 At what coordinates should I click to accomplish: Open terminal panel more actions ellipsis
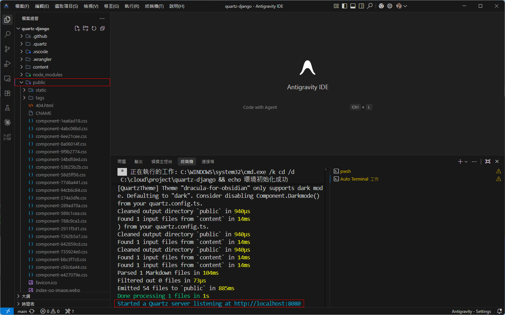tap(474, 161)
